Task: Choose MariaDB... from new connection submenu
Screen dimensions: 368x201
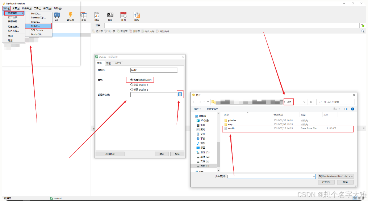Action: pos(38,34)
